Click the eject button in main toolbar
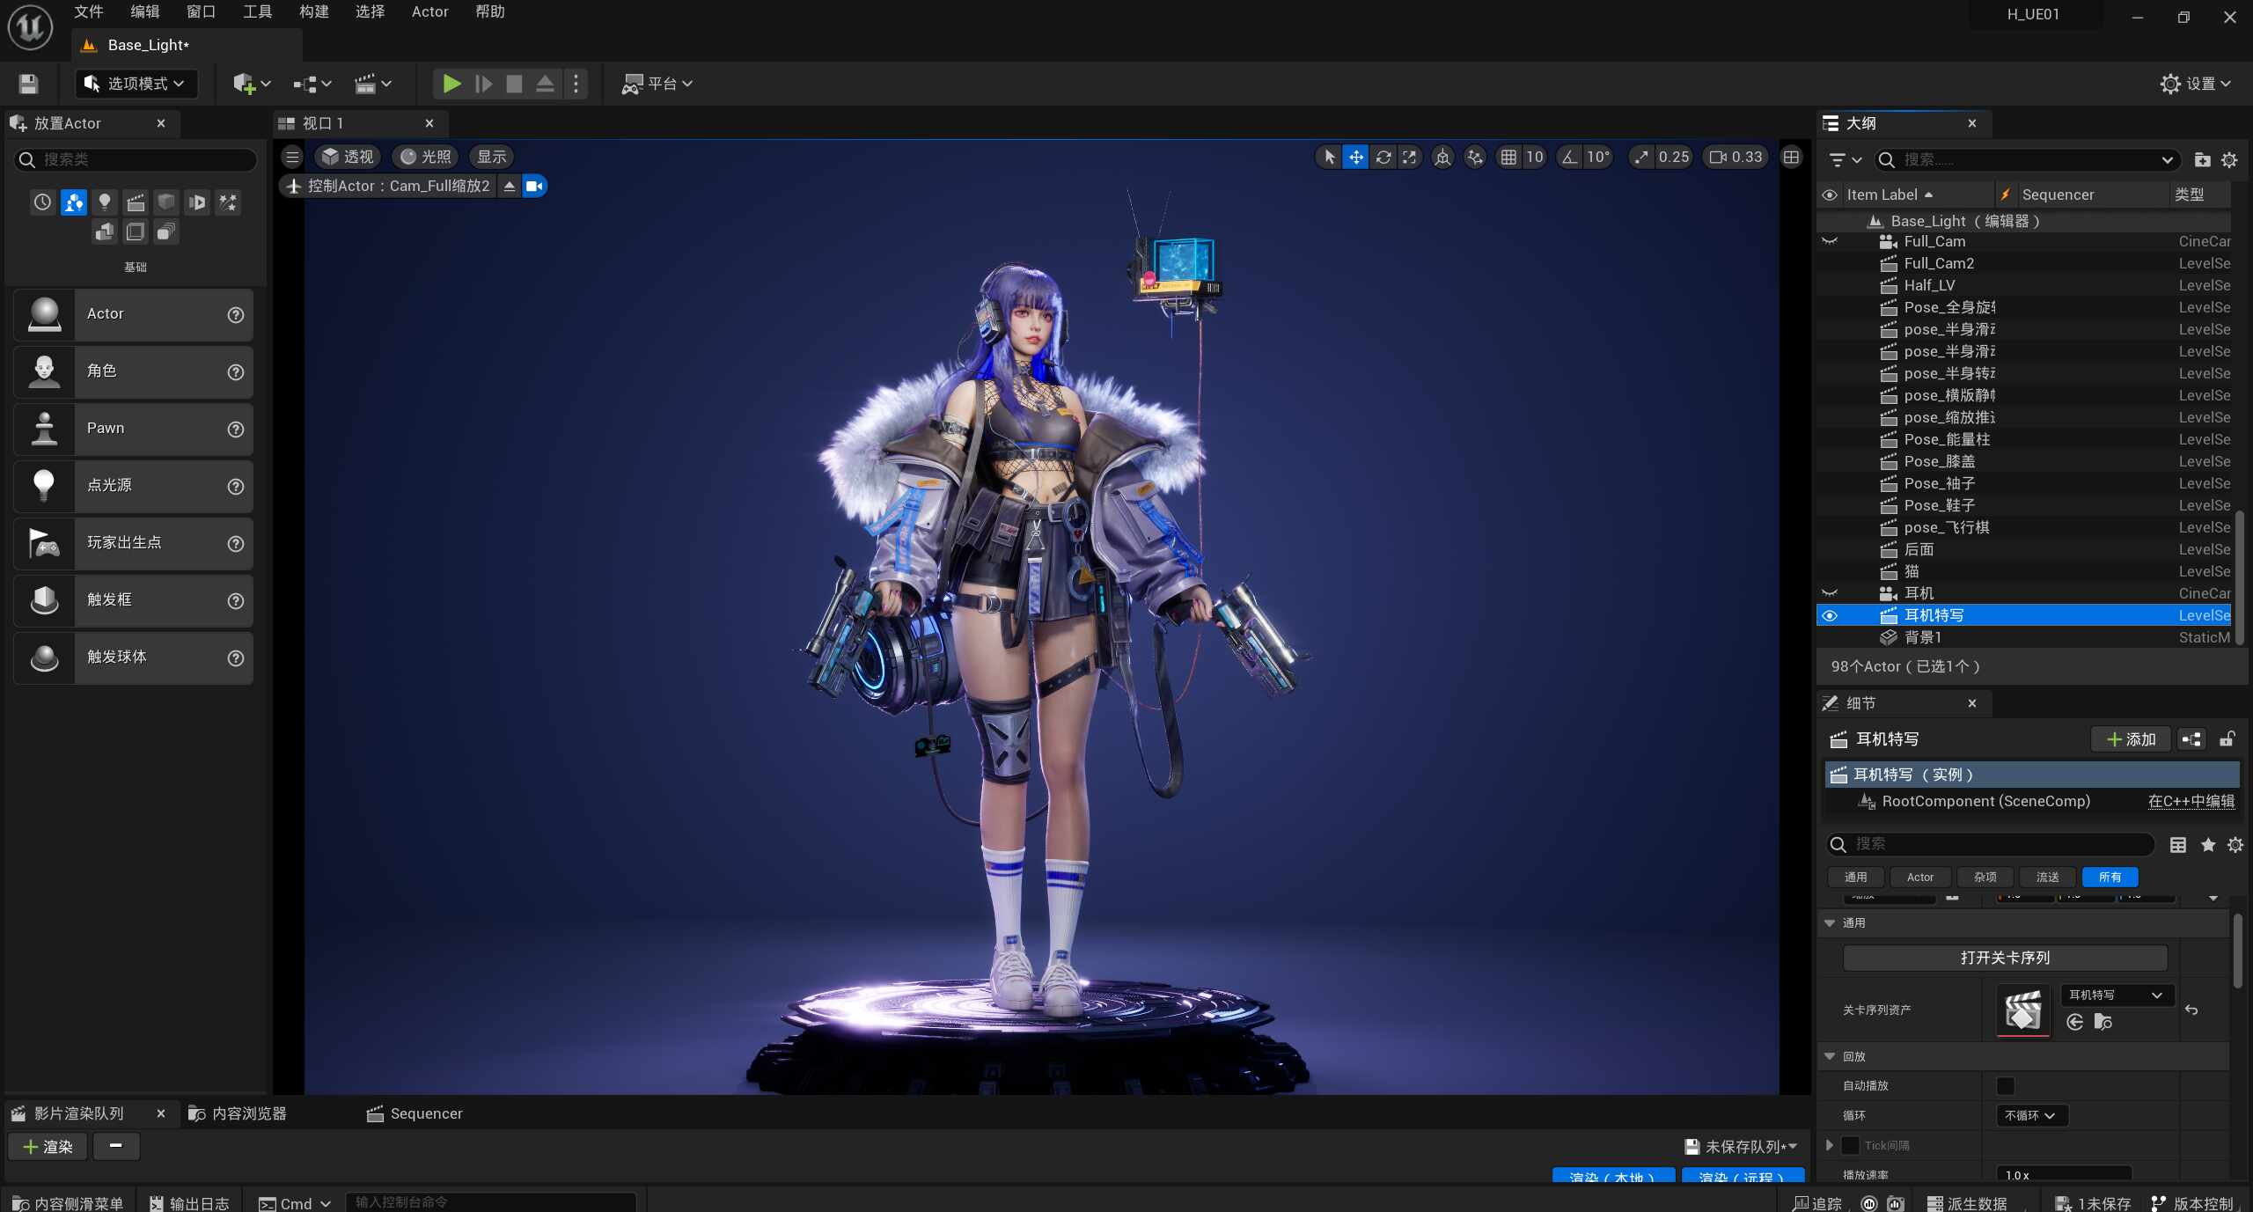2253x1212 pixels. 545,84
